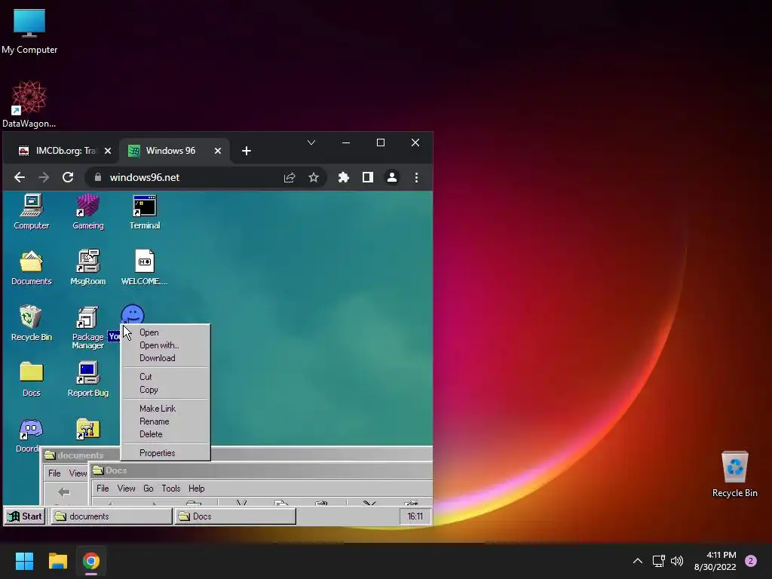Image resolution: width=772 pixels, height=579 pixels.
Task: Toggle Chrome side panel icon
Action: 368,177
